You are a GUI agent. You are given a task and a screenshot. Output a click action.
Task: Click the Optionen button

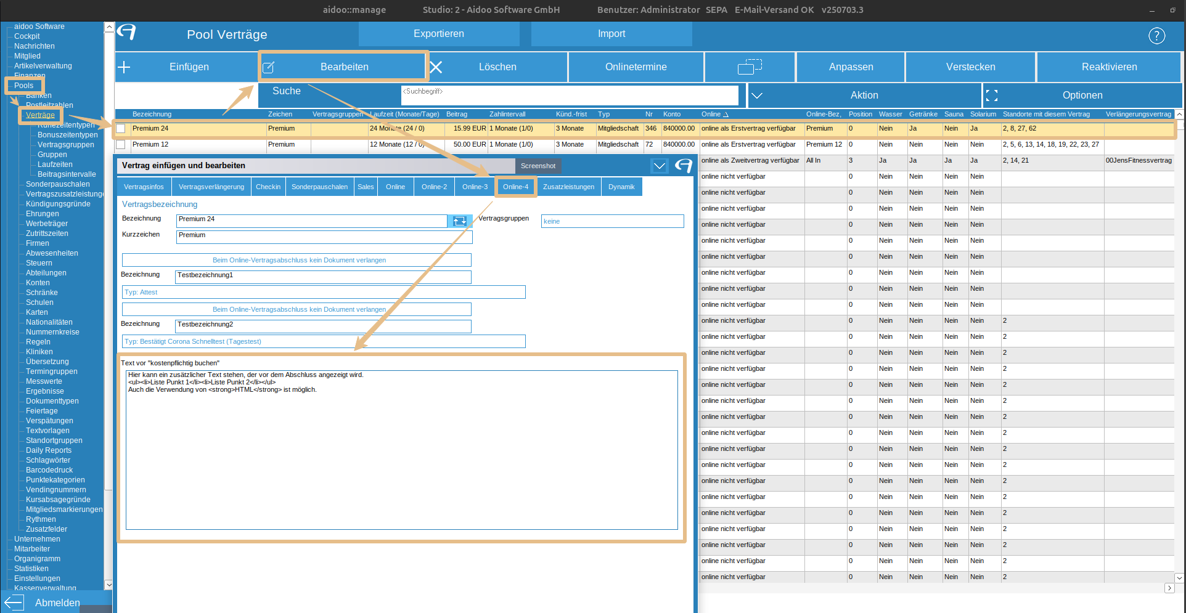coord(1082,95)
